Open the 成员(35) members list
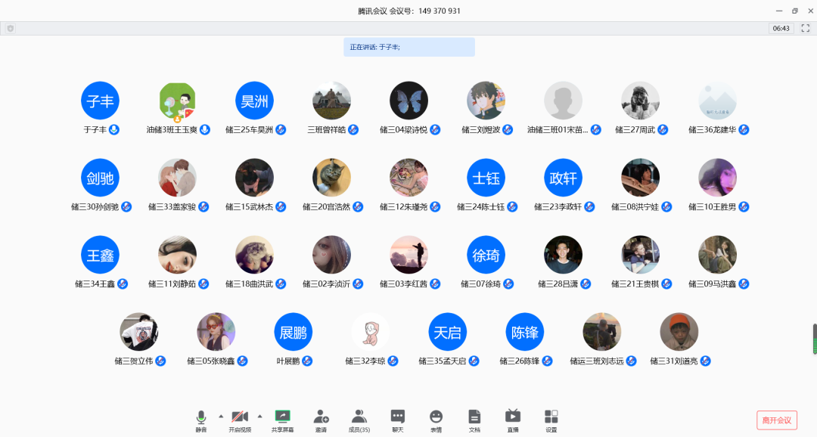This screenshot has width=817, height=437. 359,420
